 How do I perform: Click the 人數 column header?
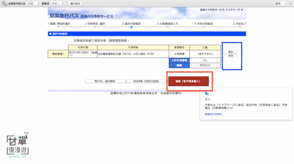205,47
